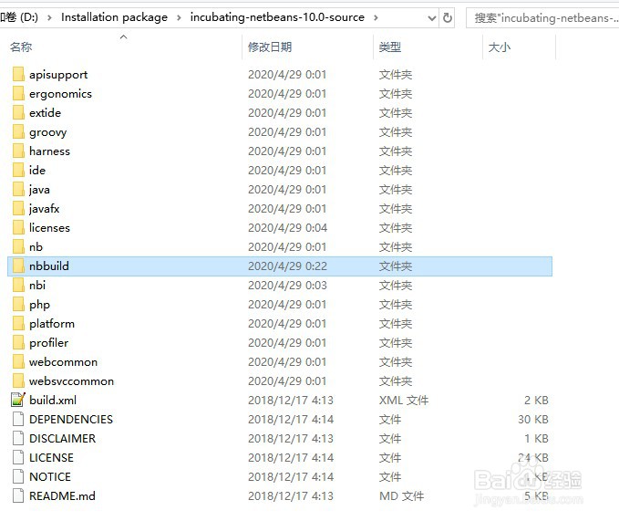Select the platform folder icon

(x=18, y=324)
